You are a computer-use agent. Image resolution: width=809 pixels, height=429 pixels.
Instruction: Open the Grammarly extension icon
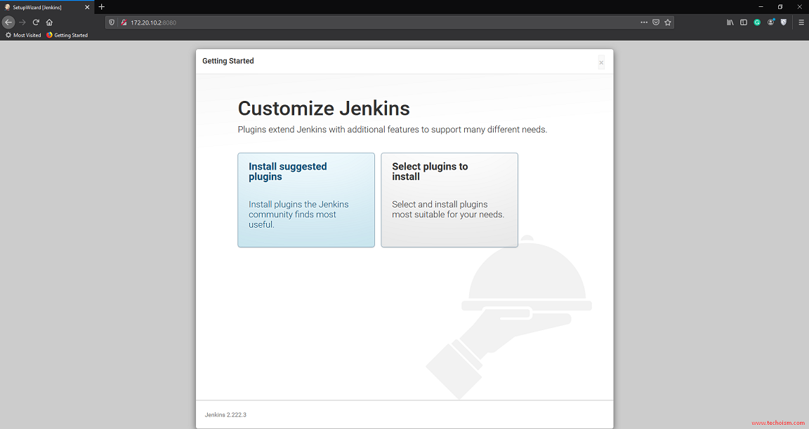pyautogui.click(x=757, y=22)
